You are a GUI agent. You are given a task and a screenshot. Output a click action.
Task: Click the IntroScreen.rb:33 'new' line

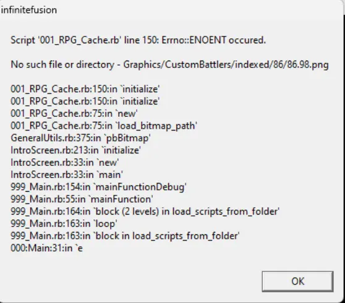(65, 163)
